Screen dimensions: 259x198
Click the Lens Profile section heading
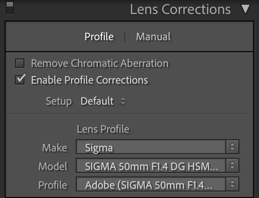click(x=103, y=129)
